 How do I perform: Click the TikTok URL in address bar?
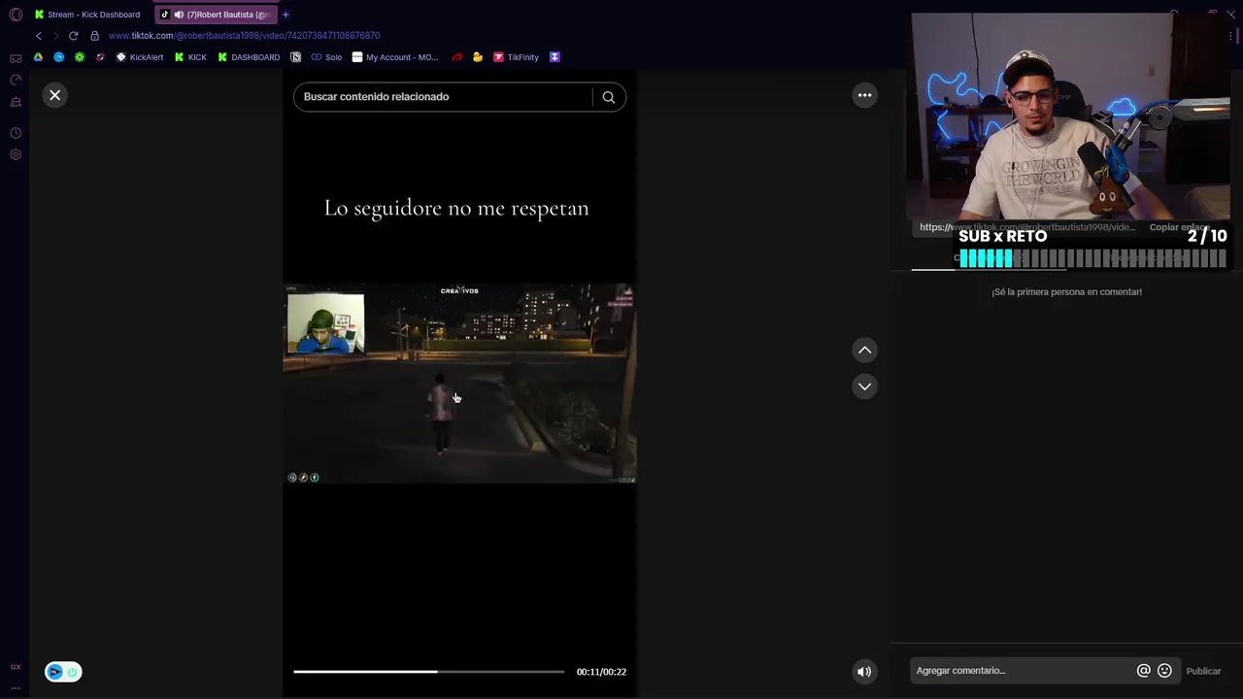click(x=244, y=36)
